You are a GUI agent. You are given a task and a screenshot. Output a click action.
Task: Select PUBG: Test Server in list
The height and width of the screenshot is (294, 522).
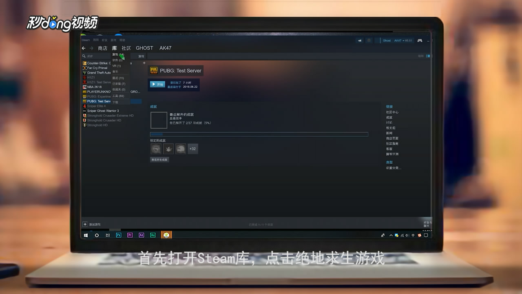(x=112, y=101)
